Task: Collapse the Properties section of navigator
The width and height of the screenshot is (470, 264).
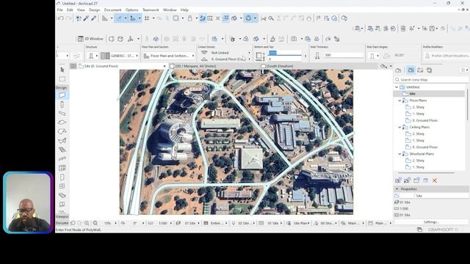Action: 397,189
